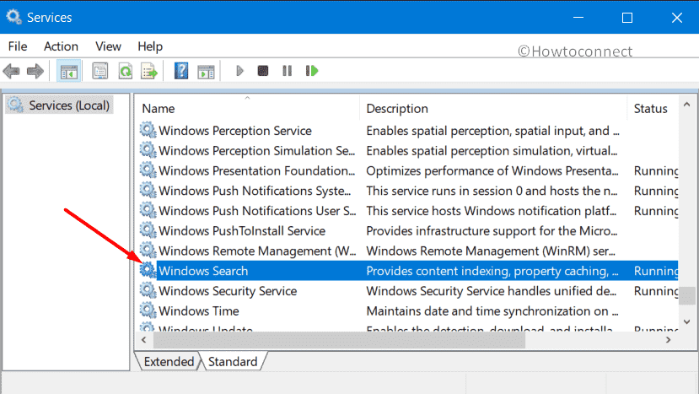
Task: Open the Help menu
Action: tap(150, 46)
